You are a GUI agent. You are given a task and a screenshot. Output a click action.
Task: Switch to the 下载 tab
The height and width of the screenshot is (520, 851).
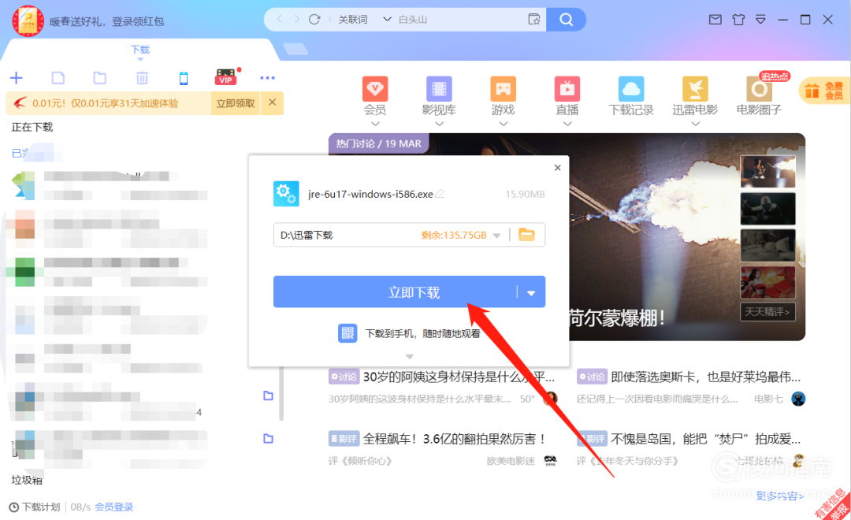(139, 49)
